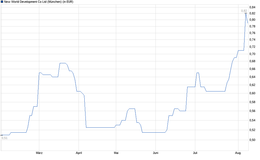
Task: Click the 0,62 y-axis value
Action: (x=252, y=85)
